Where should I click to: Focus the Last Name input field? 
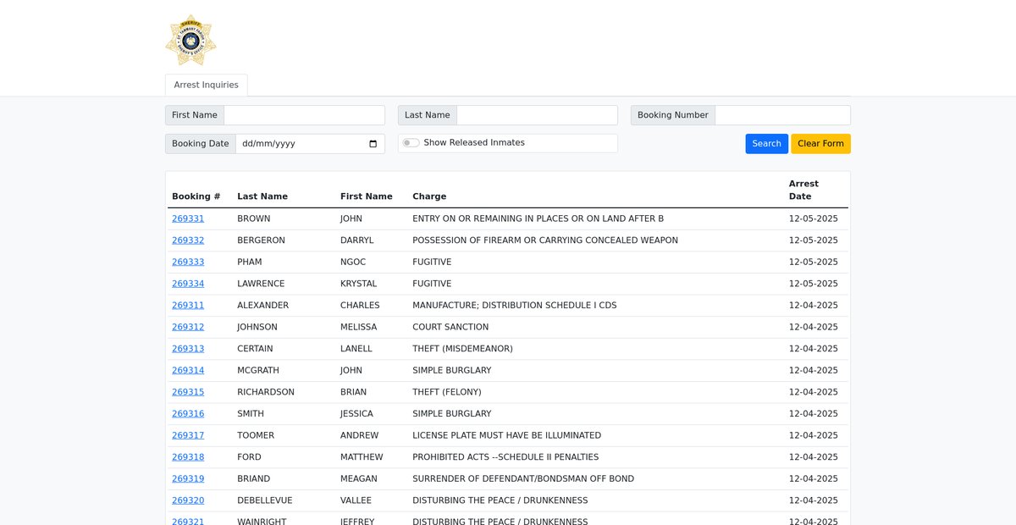(537, 115)
